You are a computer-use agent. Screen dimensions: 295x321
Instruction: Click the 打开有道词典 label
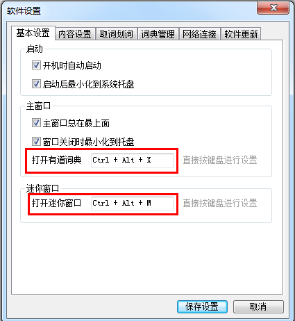tap(57, 160)
